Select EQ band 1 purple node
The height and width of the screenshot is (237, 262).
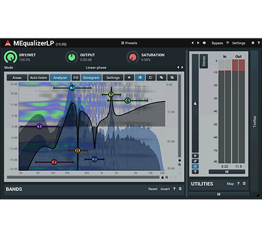tap(39, 126)
